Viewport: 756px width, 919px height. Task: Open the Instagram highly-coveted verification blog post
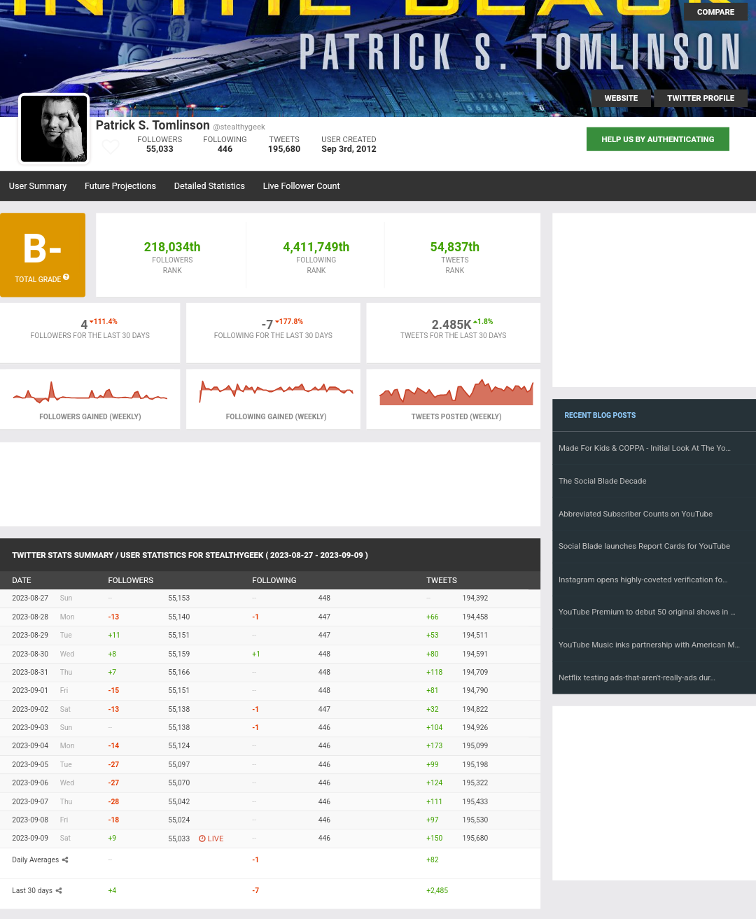pos(643,580)
